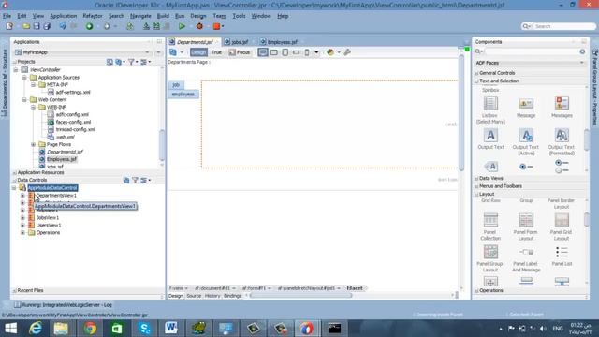Collapse the AppModuleDataControl node
The image size is (599, 337).
[x=14, y=188]
